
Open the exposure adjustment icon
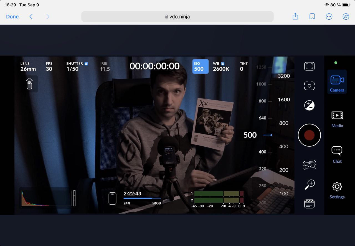tap(309, 105)
